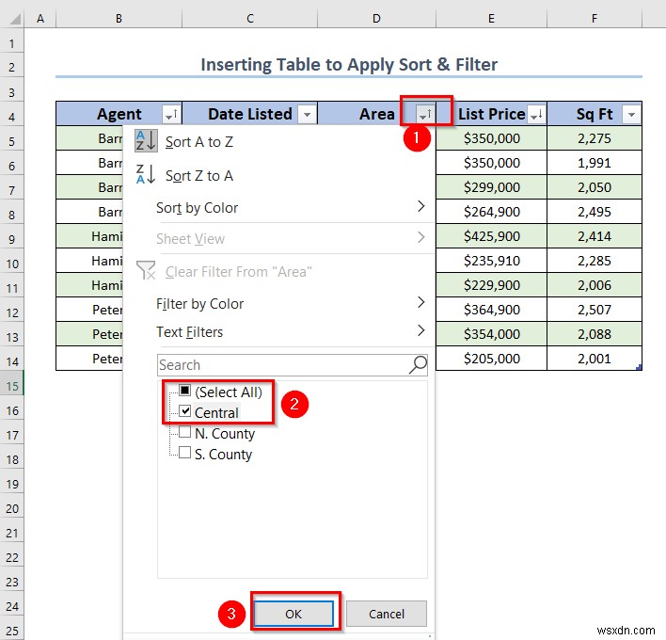Check the S. County checkbox

coord(184,453)
